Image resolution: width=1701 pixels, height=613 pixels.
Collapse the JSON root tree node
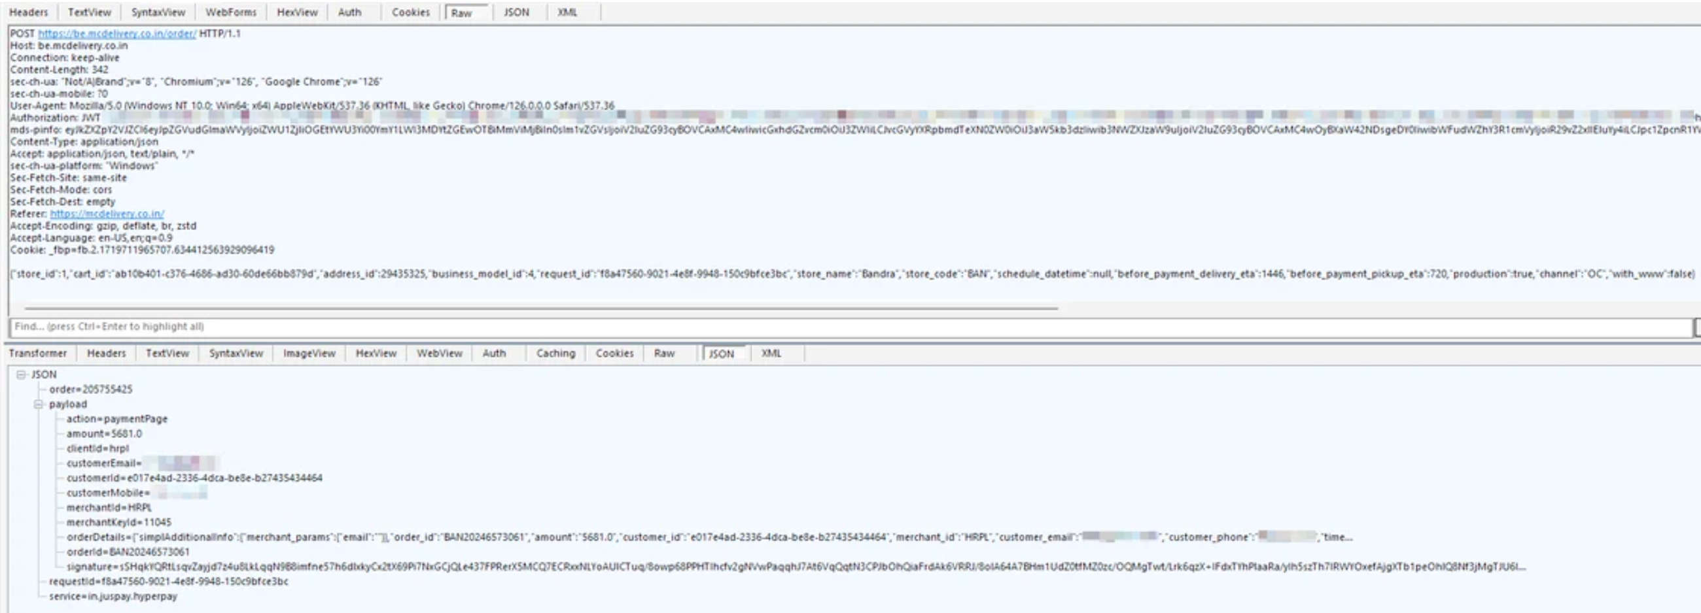tap(21, 375)
